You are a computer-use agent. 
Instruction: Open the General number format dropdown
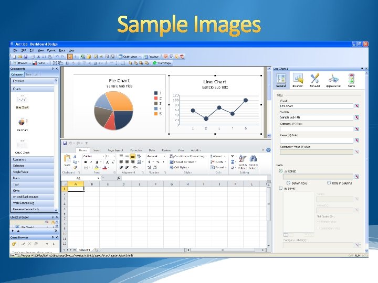(x=164, y=156)
